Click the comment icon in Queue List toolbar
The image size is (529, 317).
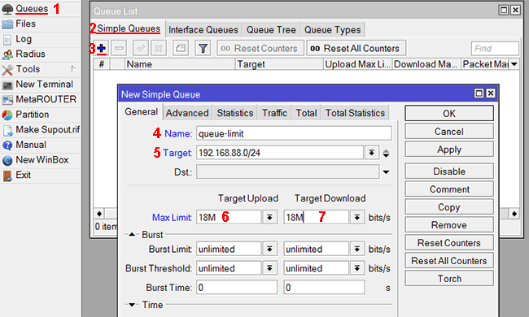[x=181, y=49]
